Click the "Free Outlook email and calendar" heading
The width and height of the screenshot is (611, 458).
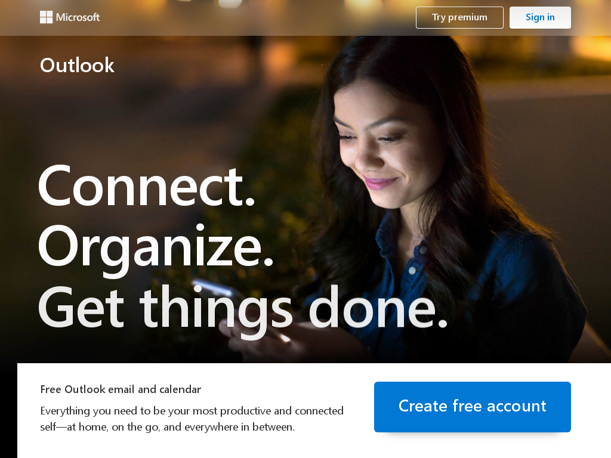(121, 389)
